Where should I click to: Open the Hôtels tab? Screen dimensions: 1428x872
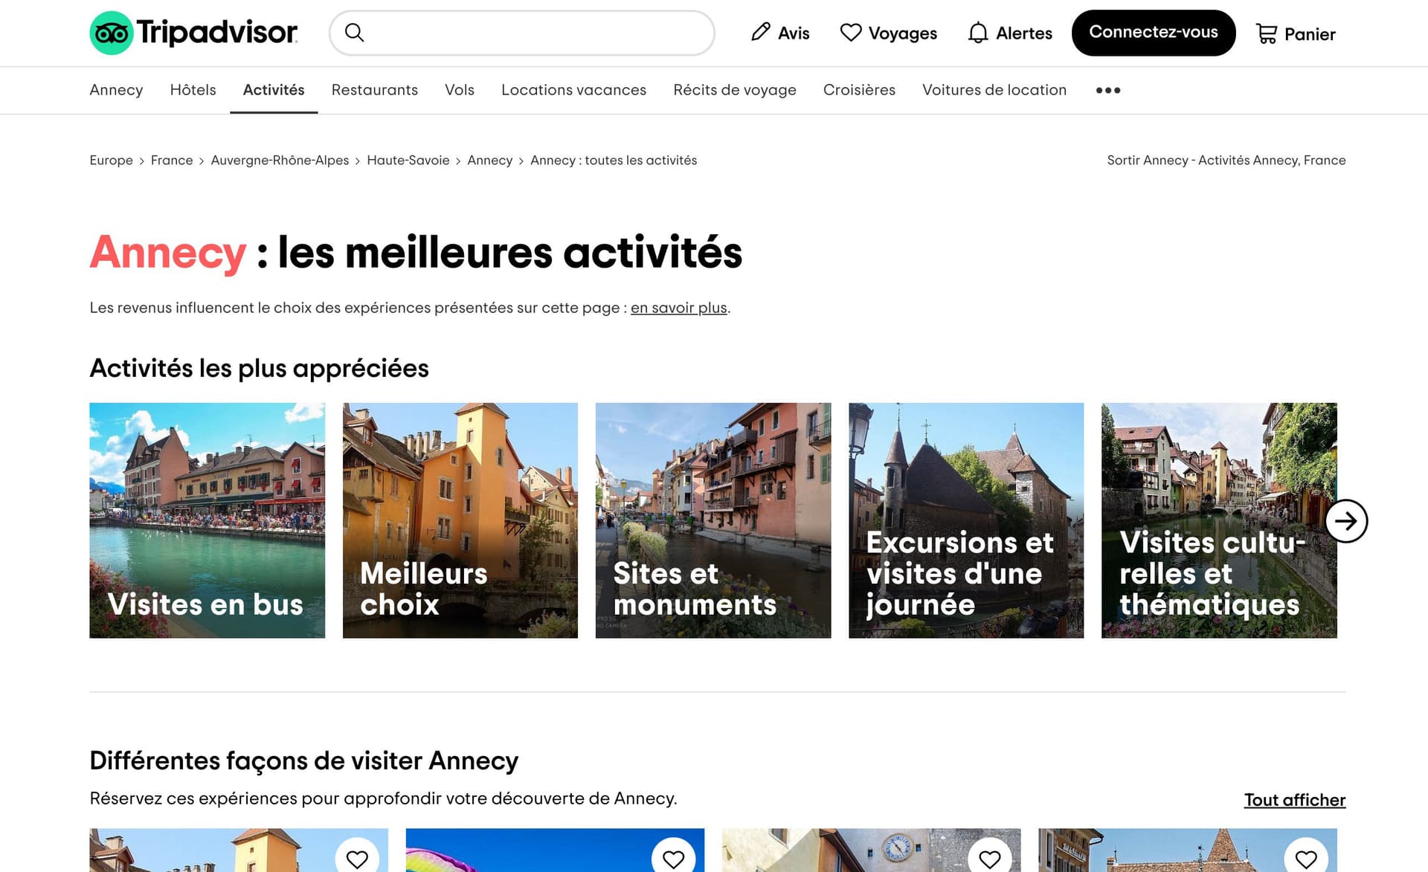[193, 90]
